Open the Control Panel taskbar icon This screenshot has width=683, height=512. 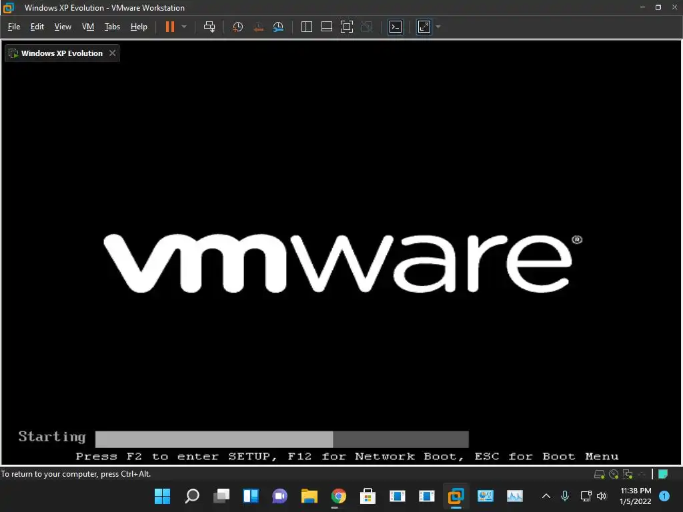click(x=486, y=496)
